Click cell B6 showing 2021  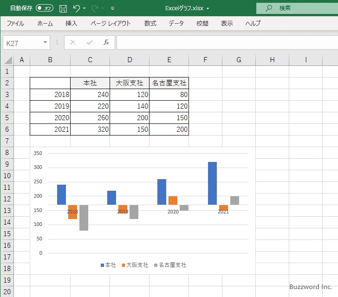pyautogui.click(x=50, y=129)
